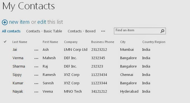Switch to Contacts - Boxed view
190x103 pixels.
point(82,31)
